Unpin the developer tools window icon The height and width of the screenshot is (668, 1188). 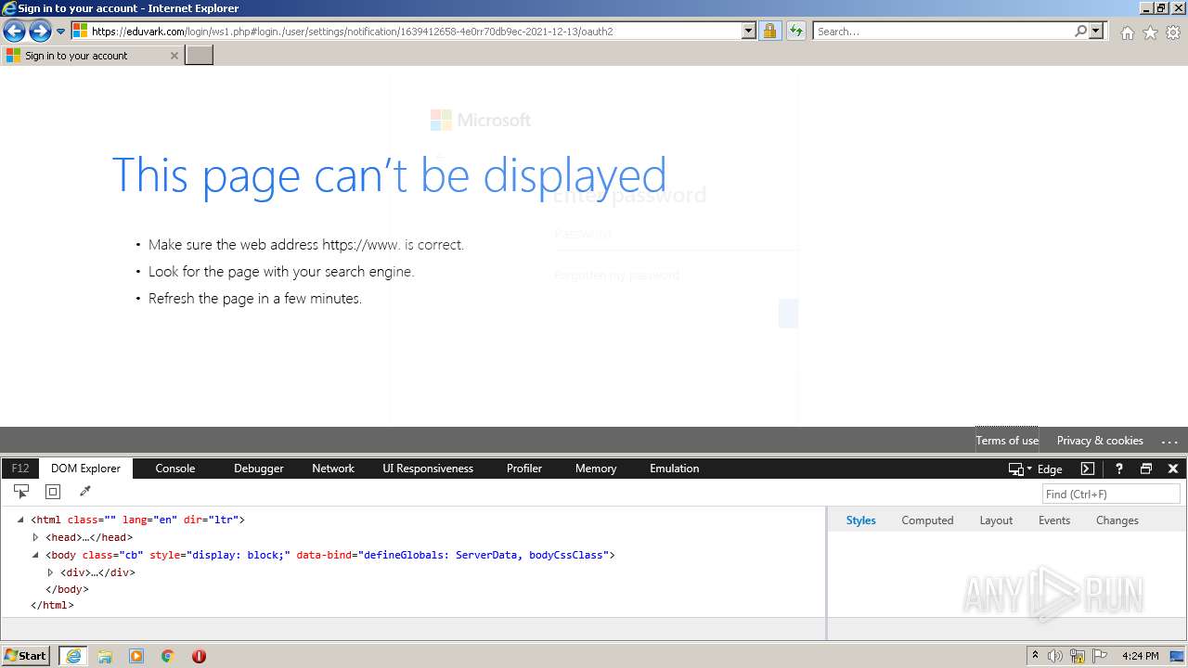coord(1146,469)
